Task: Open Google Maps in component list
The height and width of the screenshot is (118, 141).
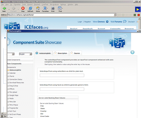Action: 14,95
